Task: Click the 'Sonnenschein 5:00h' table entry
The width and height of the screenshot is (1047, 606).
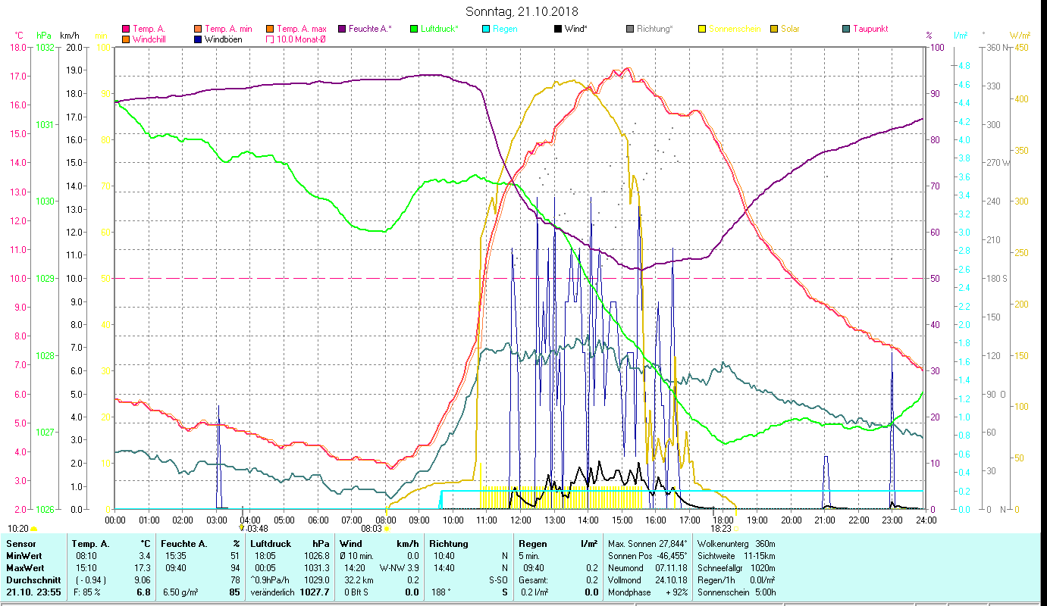Action: pyautogui.click(x=735, y=592)
